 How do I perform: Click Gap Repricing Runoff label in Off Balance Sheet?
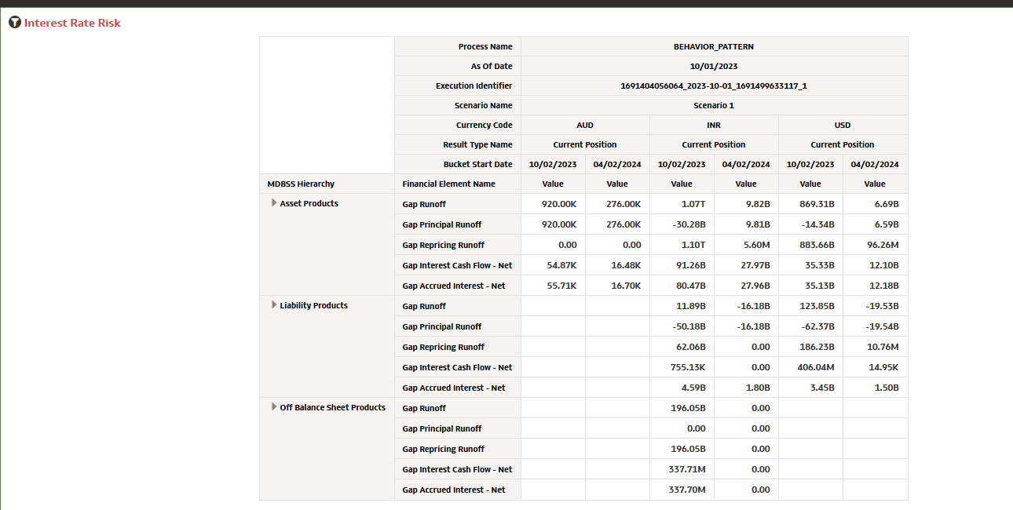[x=444, y=449]
